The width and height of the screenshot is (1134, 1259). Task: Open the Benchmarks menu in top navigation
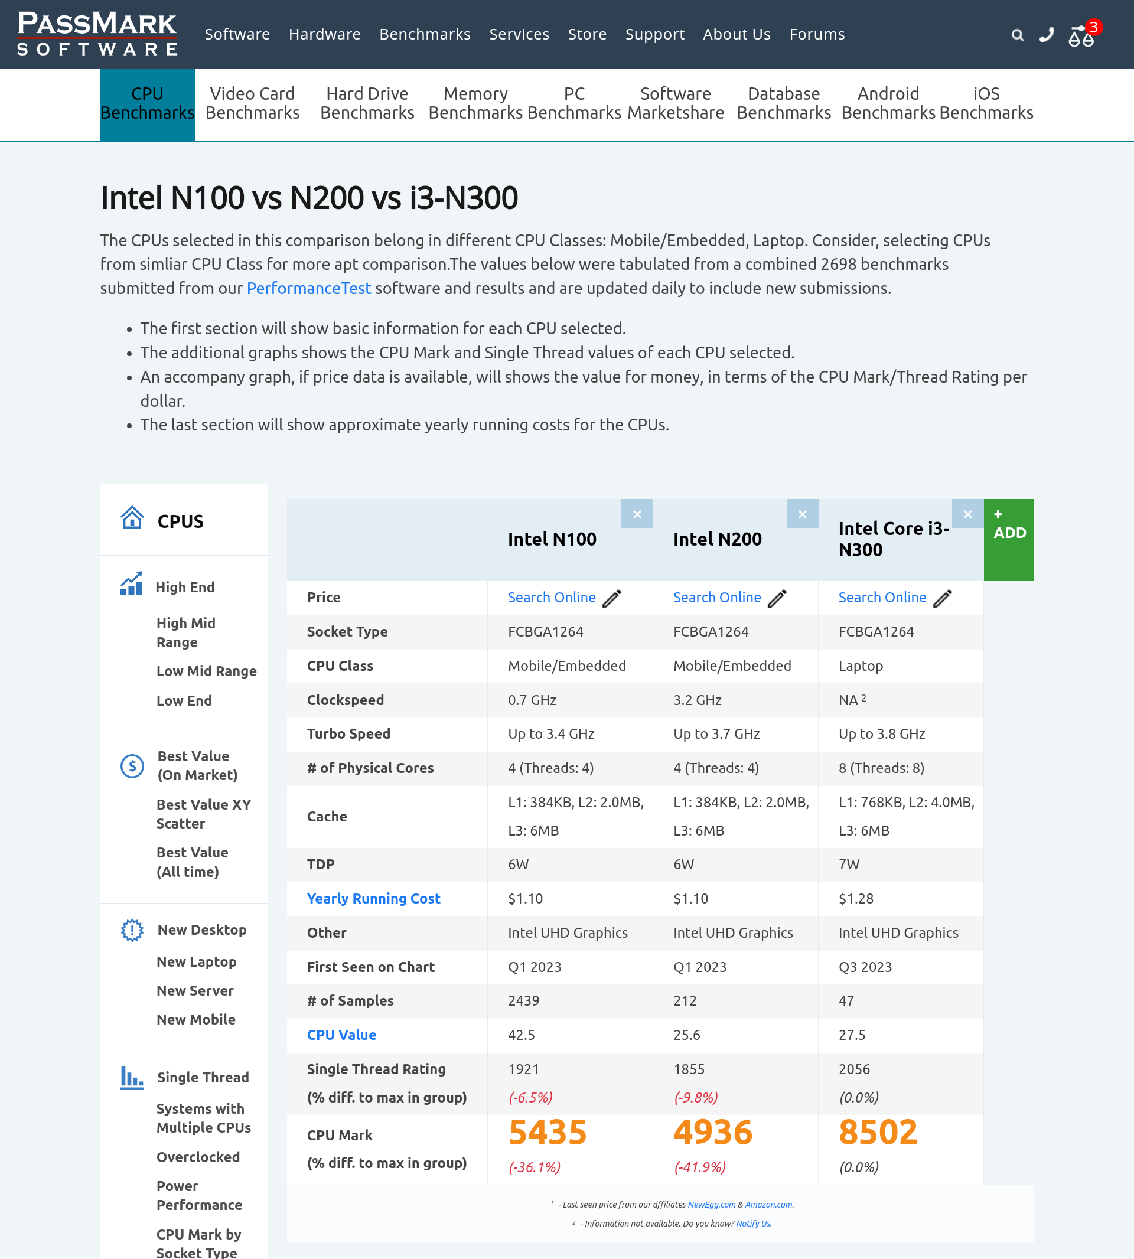(x=425, y=34)
